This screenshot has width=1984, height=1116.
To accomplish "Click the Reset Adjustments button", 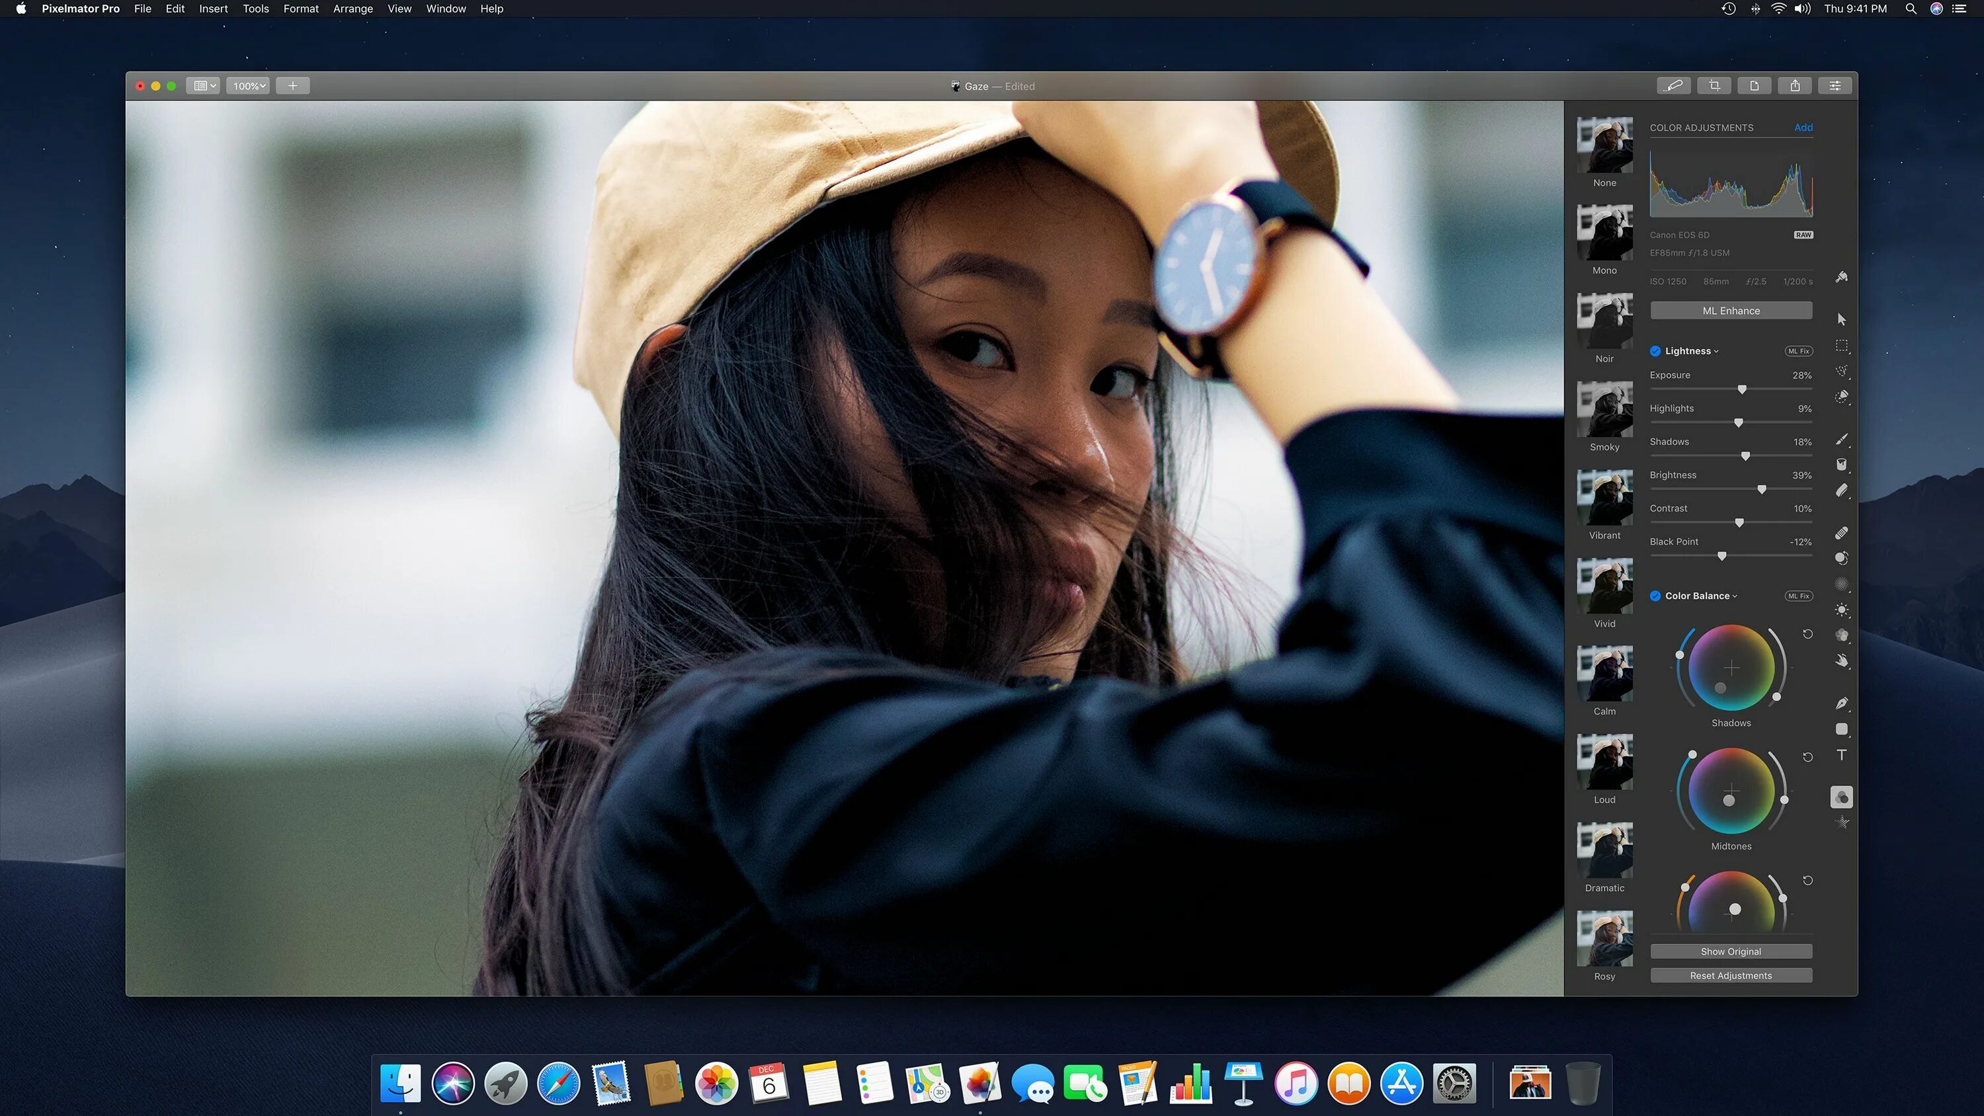I will 1731,976.
